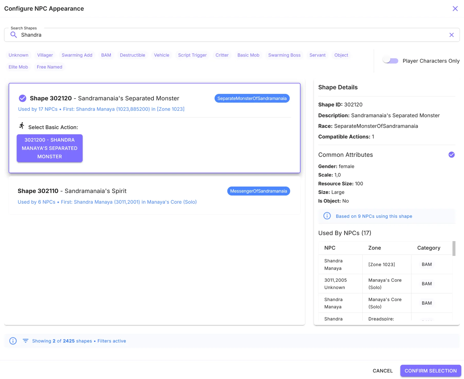Click the search magnifier icon
This screenshot has height=379, width=464.
[x=14, y=35]
